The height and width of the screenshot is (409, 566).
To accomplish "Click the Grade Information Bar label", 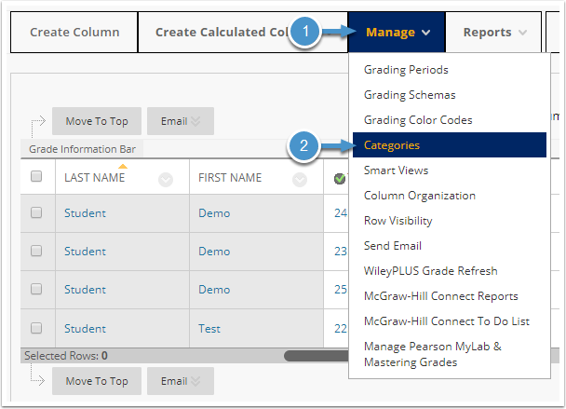I will [x=82, y=149].
